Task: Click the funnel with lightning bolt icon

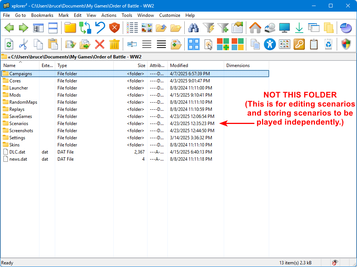Action: [208, 28]
